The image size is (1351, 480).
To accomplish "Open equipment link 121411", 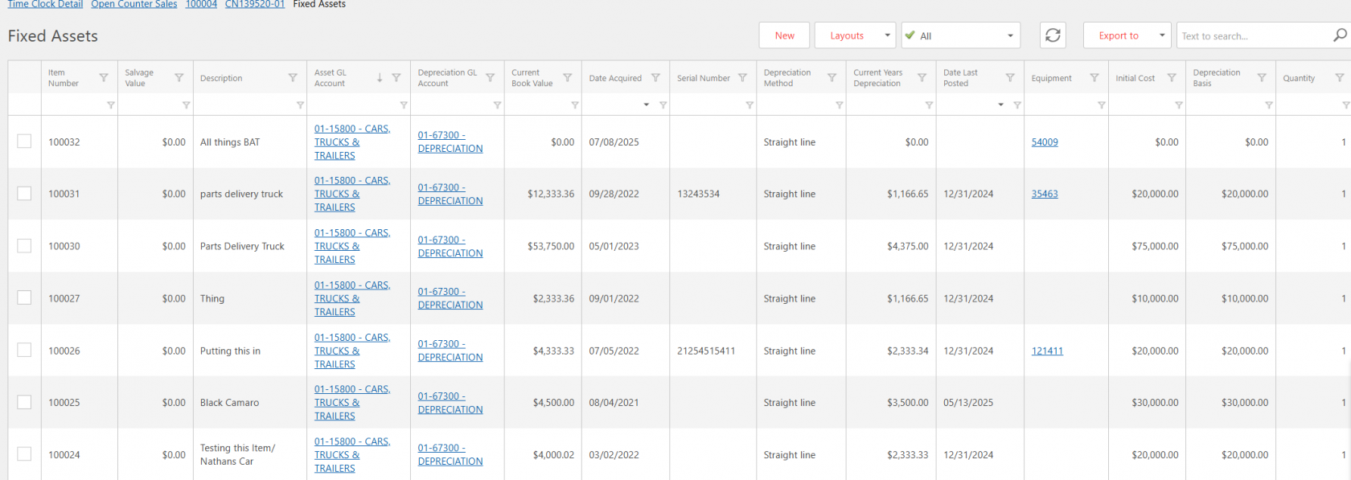I will (1047, 351).
